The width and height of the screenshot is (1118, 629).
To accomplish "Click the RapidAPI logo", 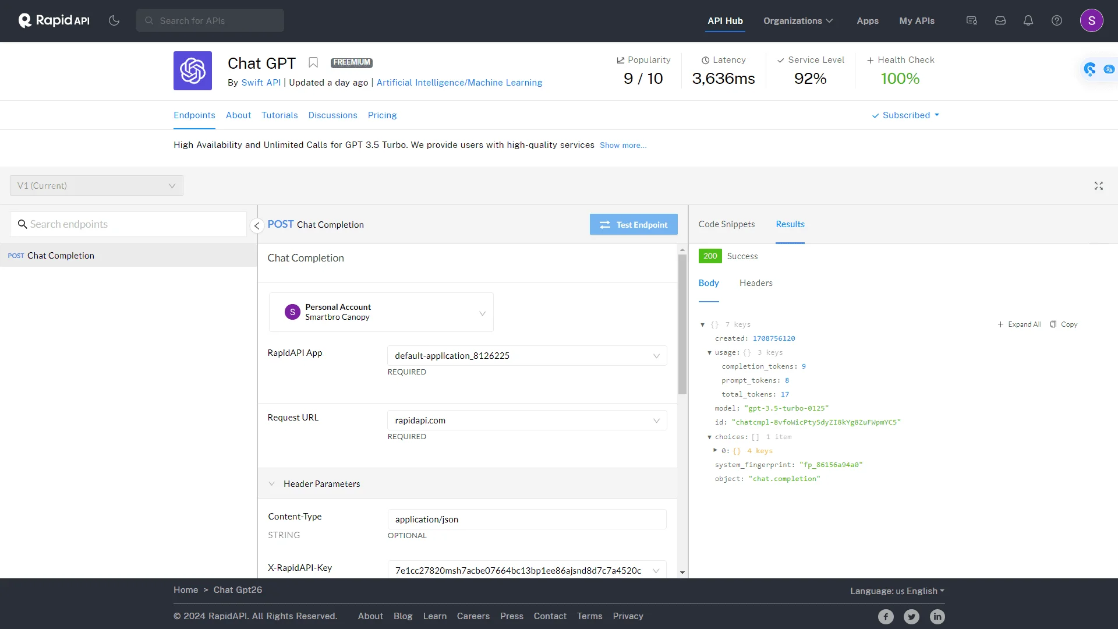I will (54, 20).
